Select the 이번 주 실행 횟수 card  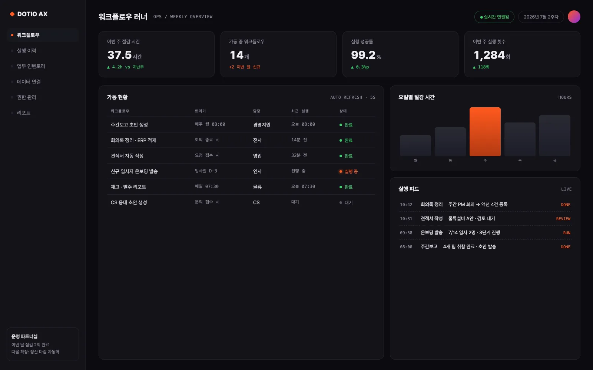coord(522,54)
